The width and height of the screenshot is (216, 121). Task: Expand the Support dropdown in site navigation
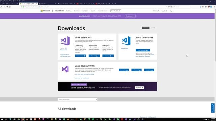click(93, 11)
